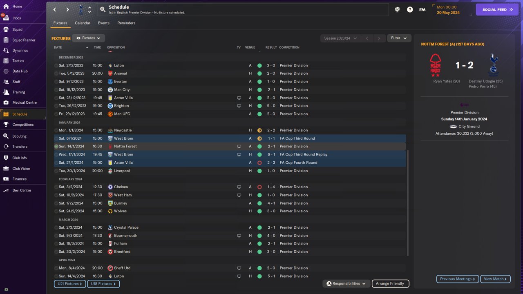The width and height of the screenshot is (523, 294).
Task: Click the View Match button
Action: pos(495,279)
